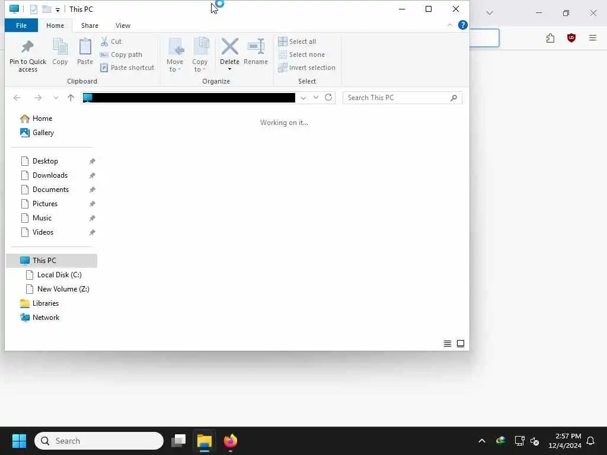The width and height of the screenshot is (607, 455).
Task: Click the Rename ribbon icon
Action: [256, 47]
